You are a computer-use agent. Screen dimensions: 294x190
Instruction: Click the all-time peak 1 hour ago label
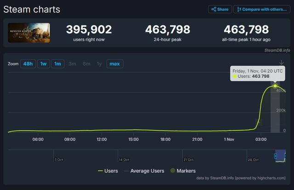(246, 40)
